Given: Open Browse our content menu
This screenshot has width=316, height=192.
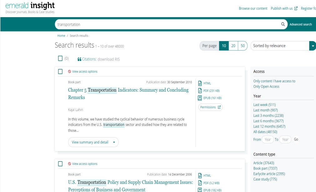Looking at the screenshot, I should 253,8.
